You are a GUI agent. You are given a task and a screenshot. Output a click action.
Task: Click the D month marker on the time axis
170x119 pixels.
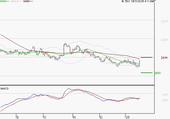pyautogui.click(x=101, y=117)
